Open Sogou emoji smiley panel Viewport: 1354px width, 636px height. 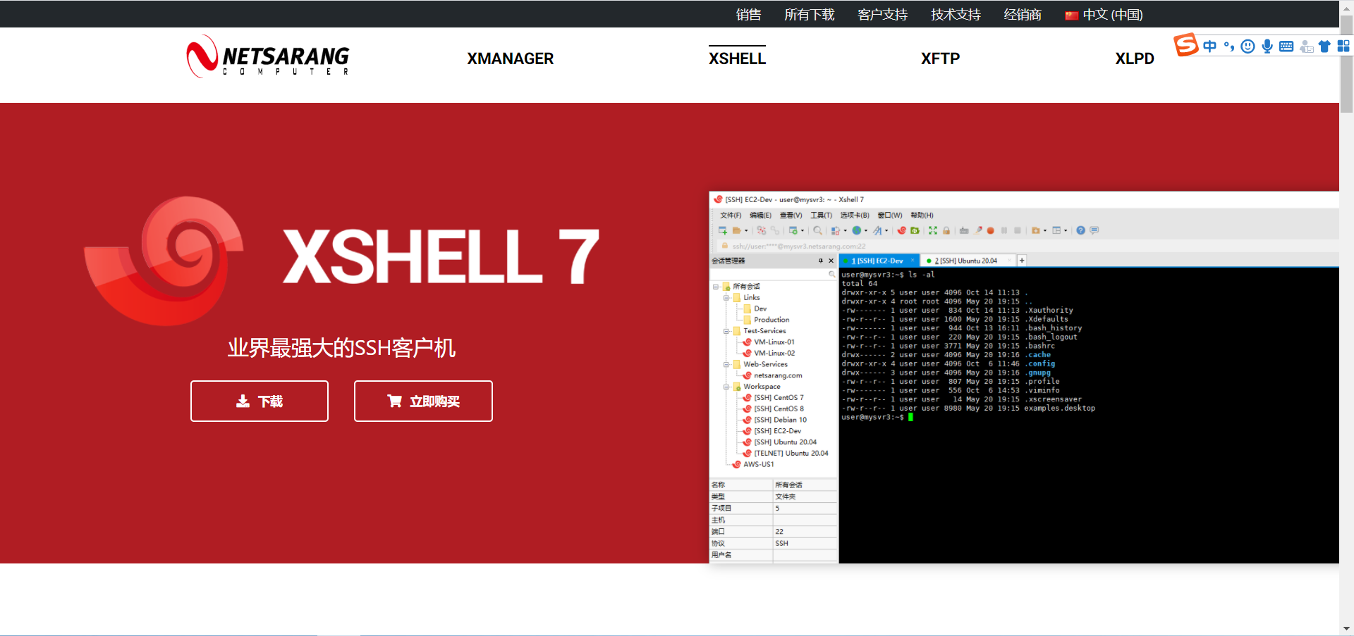tap(1248, 46)
